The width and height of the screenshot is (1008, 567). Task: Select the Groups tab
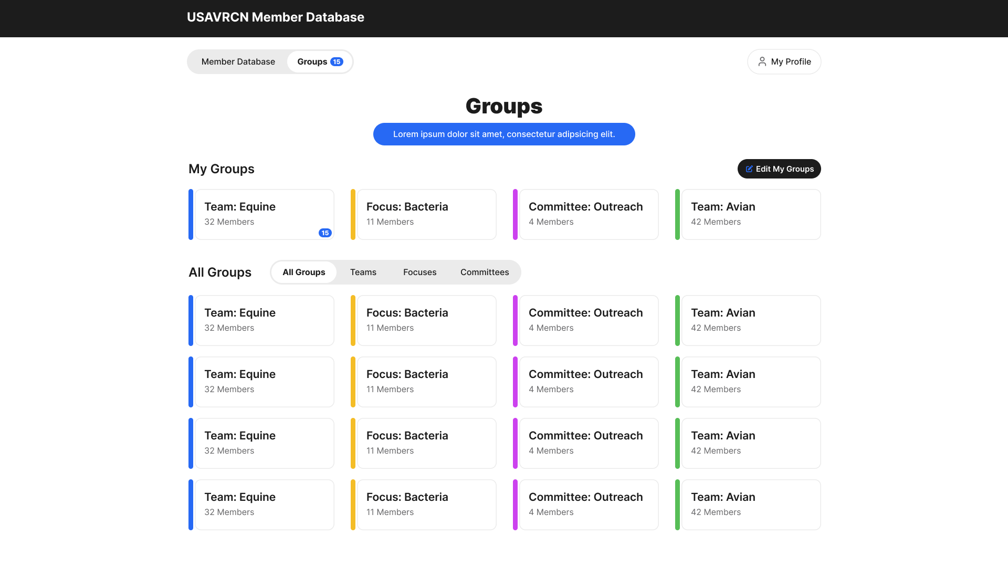[x=312, y=62]
